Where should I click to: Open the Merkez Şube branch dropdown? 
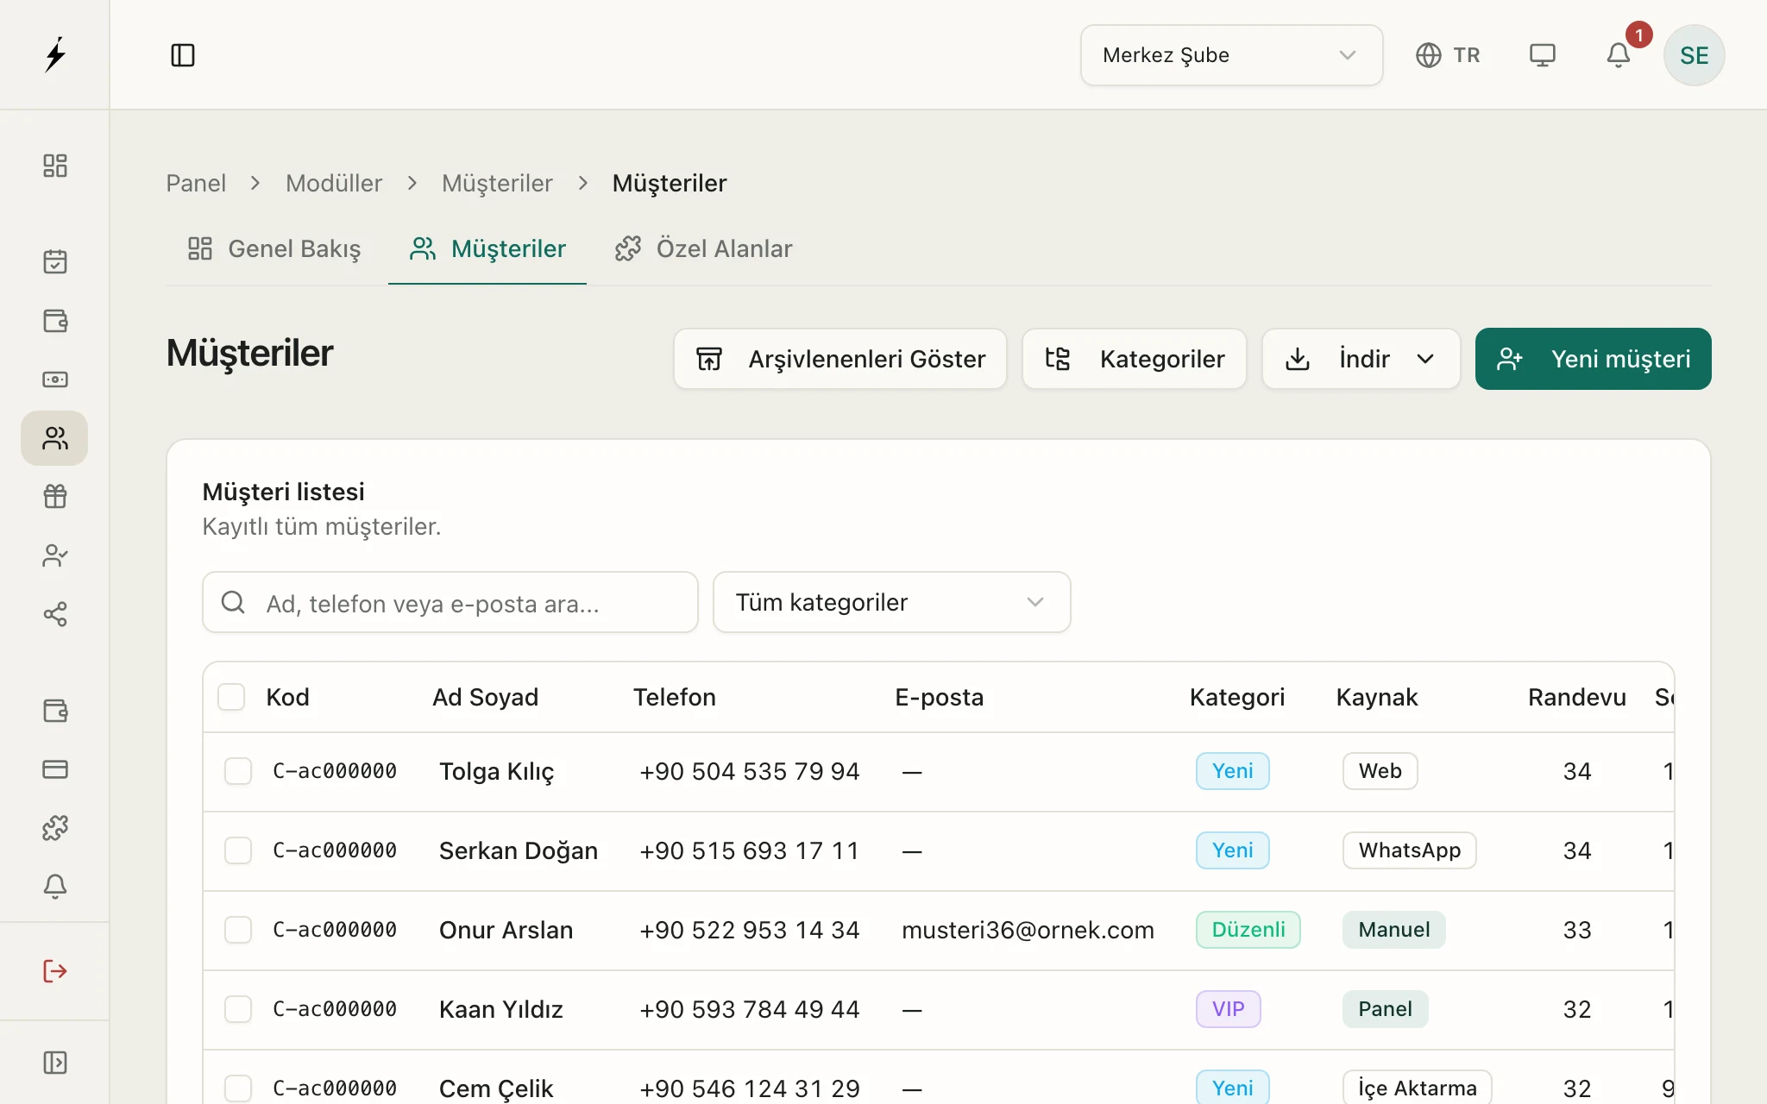[1231, 55]
